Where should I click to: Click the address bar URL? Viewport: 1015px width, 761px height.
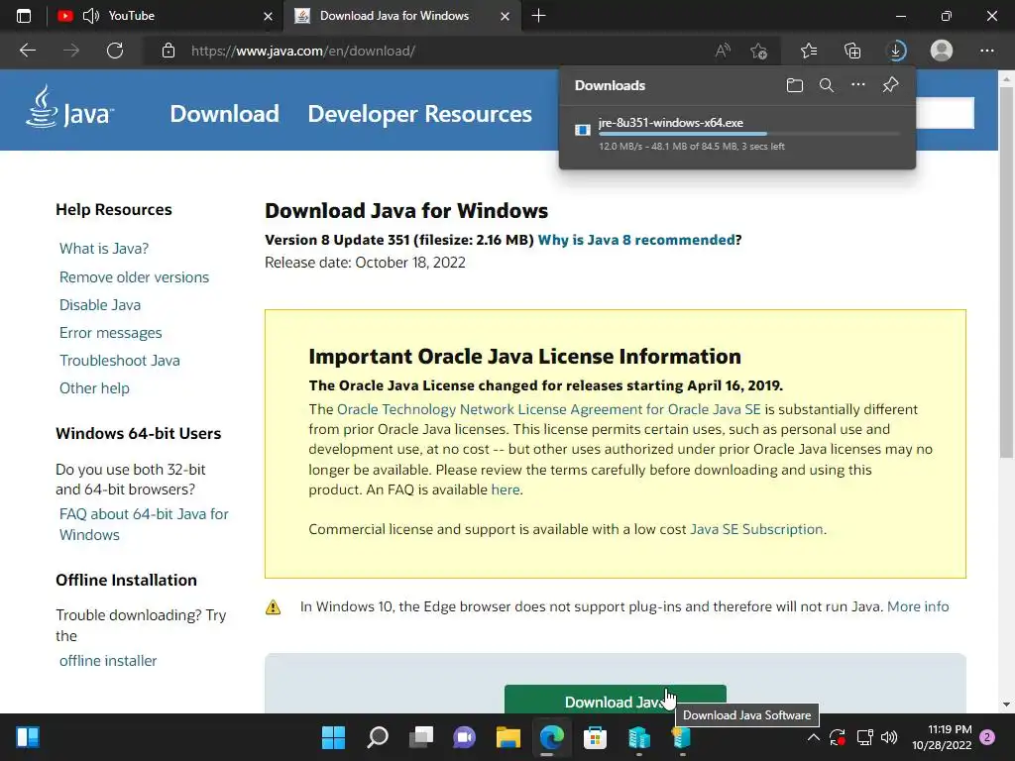coord(303,51)
